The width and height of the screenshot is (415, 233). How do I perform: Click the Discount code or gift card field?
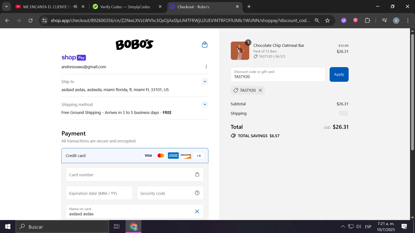pos(278,75)
